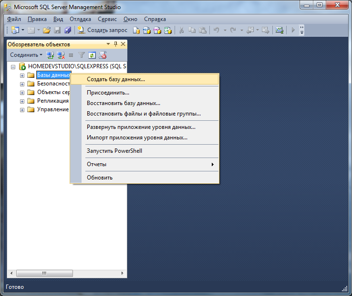The image size is (352, 296).
Task: Close the Обозреватель объектов panel
Action: pos(123,44)
